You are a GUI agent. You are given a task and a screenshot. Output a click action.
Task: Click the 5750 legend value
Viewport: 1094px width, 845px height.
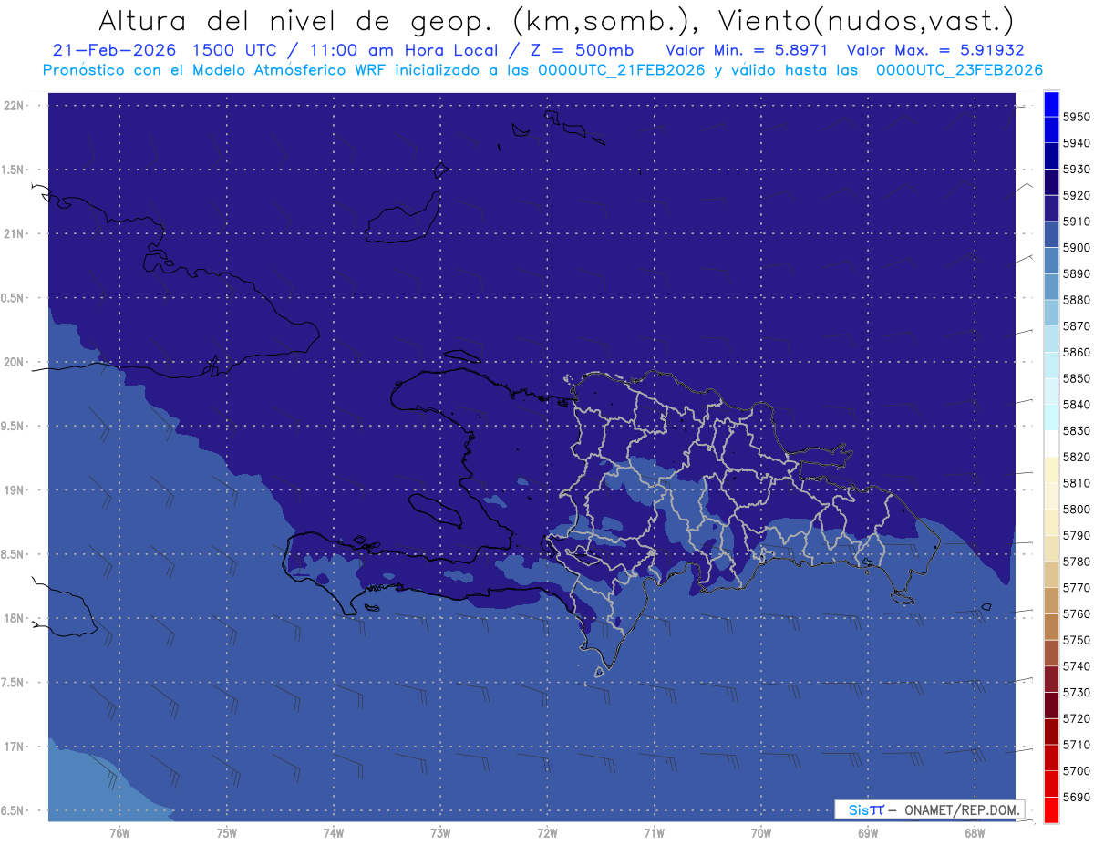click(1077, 641)
